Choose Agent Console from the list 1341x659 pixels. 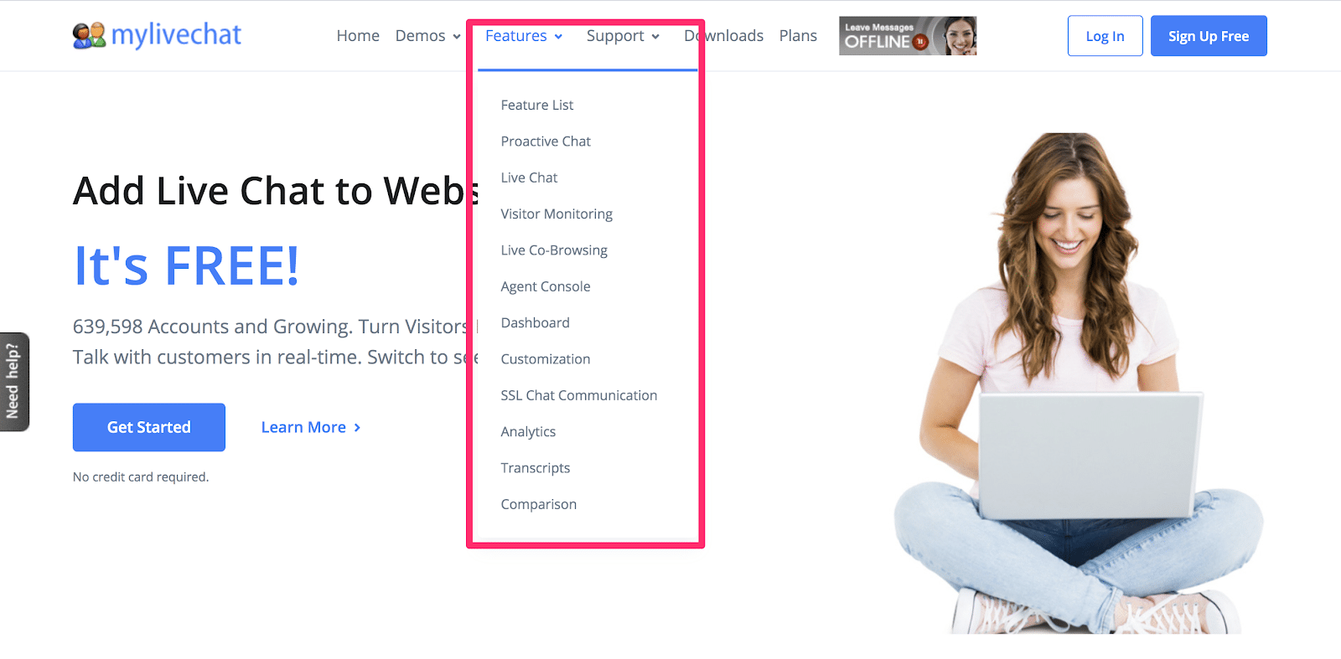546,286
